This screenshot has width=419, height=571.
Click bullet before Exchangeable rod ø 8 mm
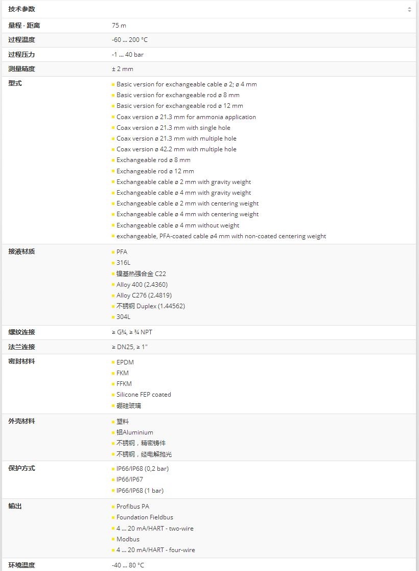[113, 161]
